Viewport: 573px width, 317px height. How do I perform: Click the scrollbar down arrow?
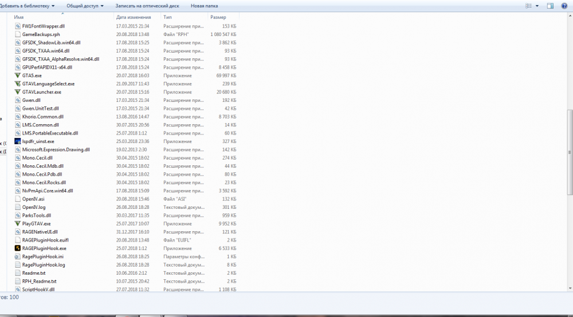pyautogui.click(x=570, y=288)
